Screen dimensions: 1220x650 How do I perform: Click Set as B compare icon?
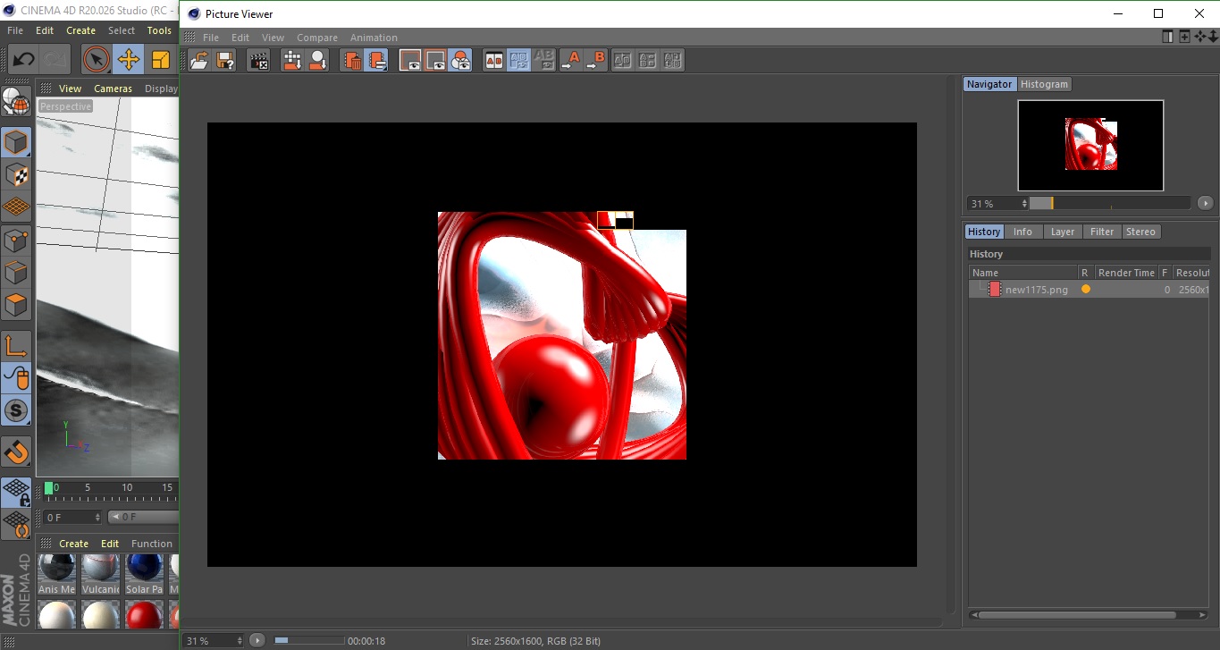coord(596,61)
